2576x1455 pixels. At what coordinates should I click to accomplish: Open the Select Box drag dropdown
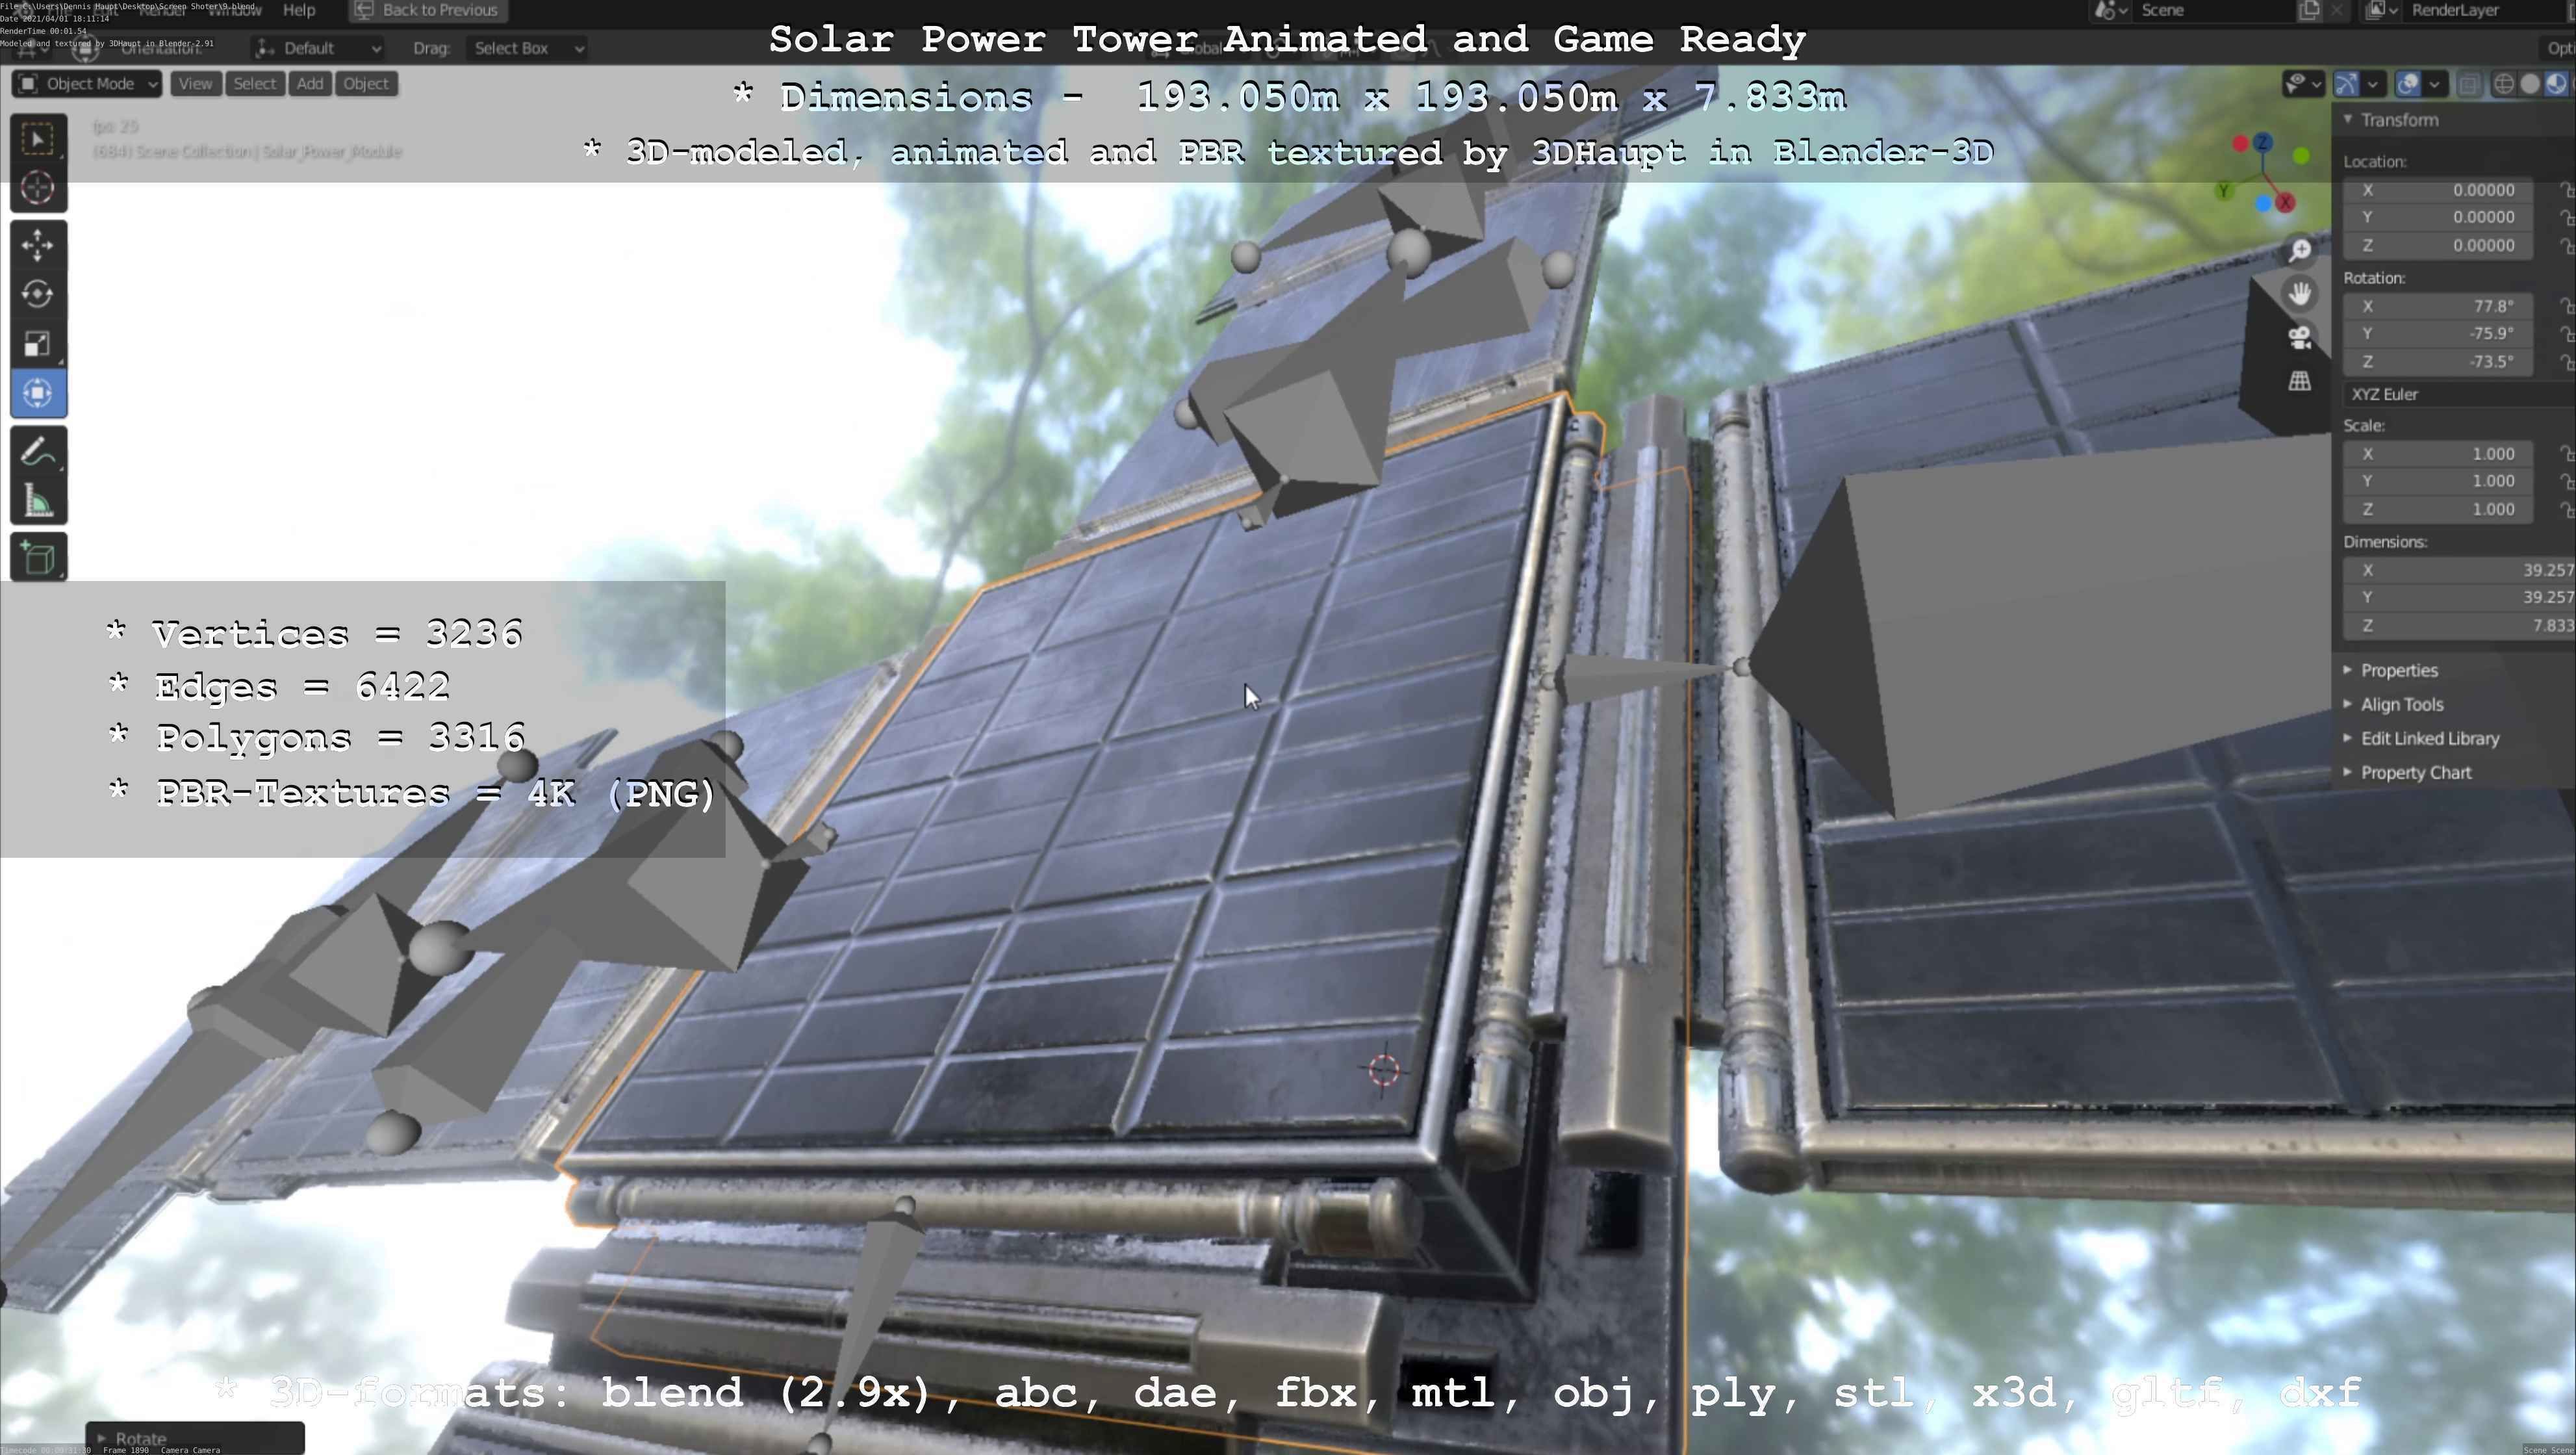(526, 48)
